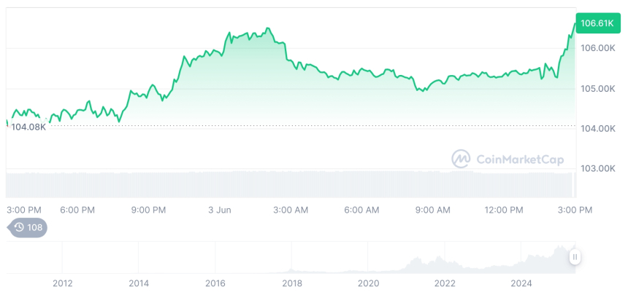Click the 3 Jun date axis label

coord(219,210)
